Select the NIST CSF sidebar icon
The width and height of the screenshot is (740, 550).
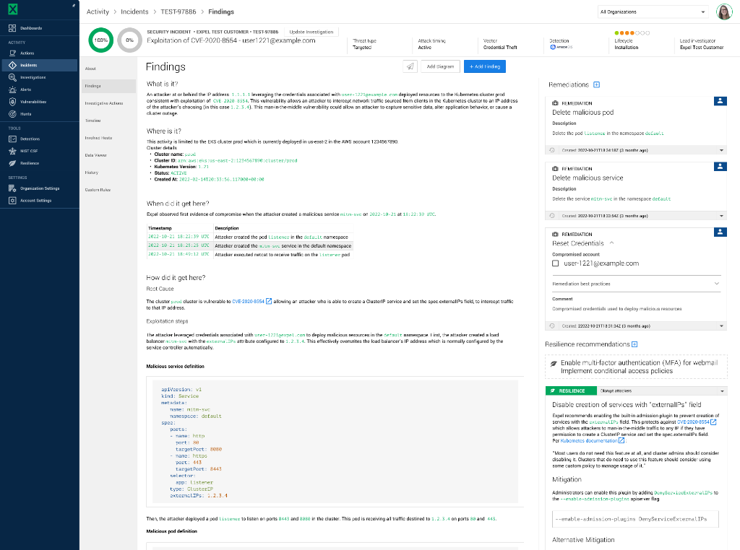click(12, 151)
